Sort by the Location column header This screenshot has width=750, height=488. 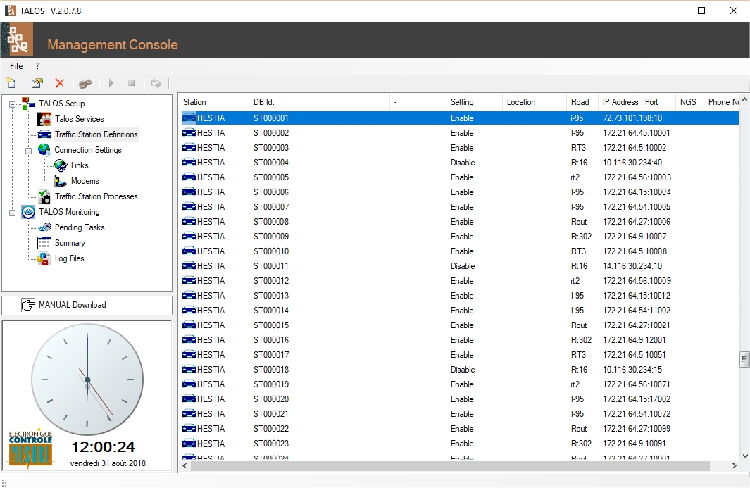pyautogui.click(x=534, y=102)
